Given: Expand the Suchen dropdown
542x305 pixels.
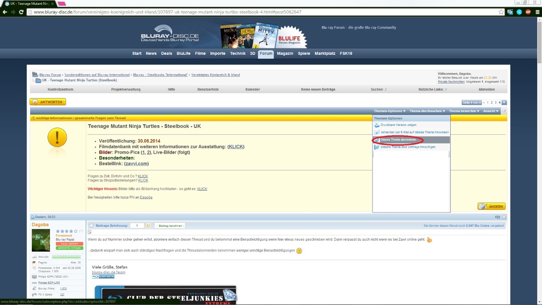Looking at the screenshot, I should coord(379,89).
